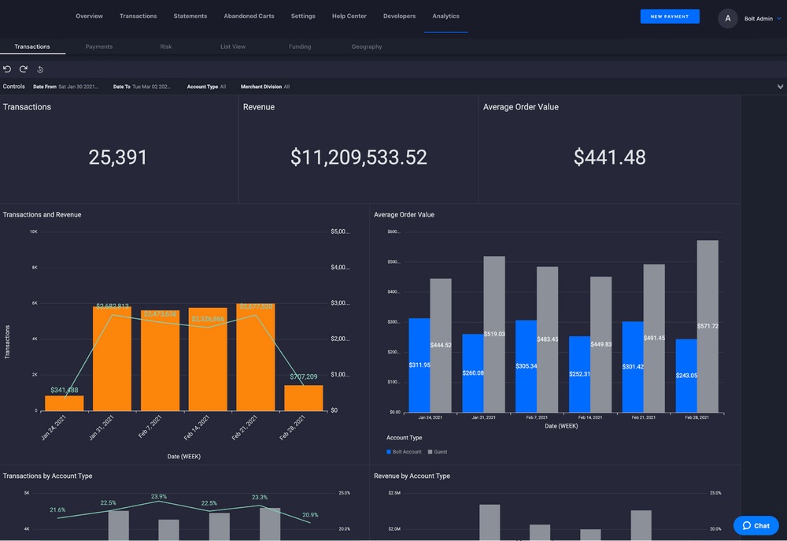Viewport: 787px width, 541px height.
Task: Click the blue bar labeled $305.34
Action: (526, 366)
